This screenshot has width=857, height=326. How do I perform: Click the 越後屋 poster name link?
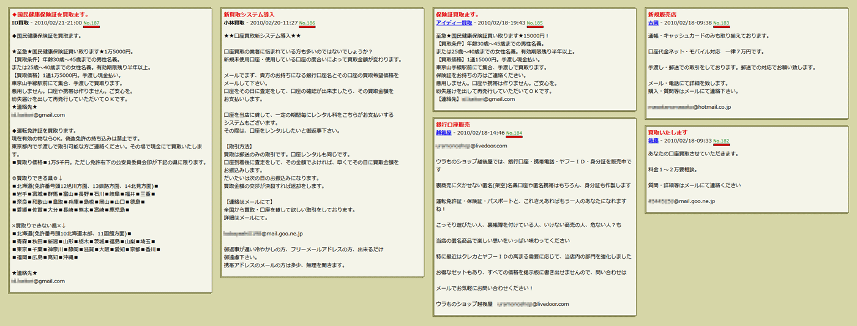pos(443,133)
